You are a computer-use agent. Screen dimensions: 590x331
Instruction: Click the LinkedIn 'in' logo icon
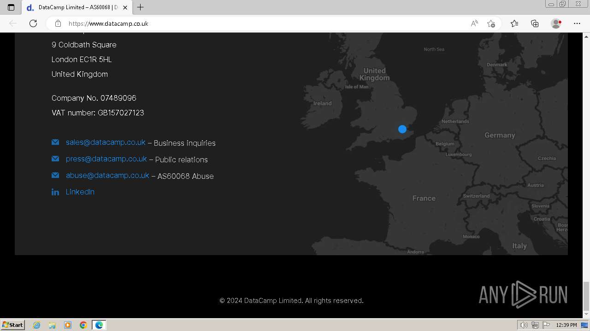point(55,192)
